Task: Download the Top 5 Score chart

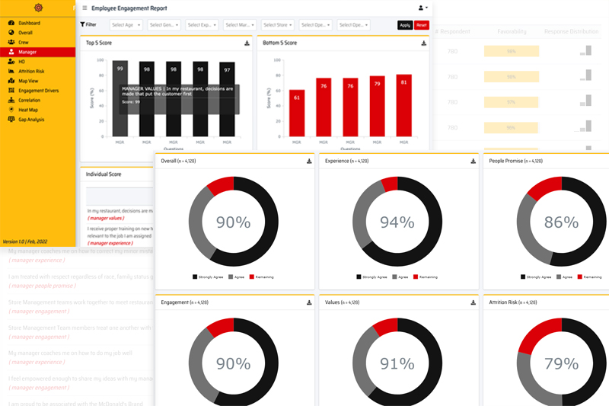Action: [x=247, y=43]
